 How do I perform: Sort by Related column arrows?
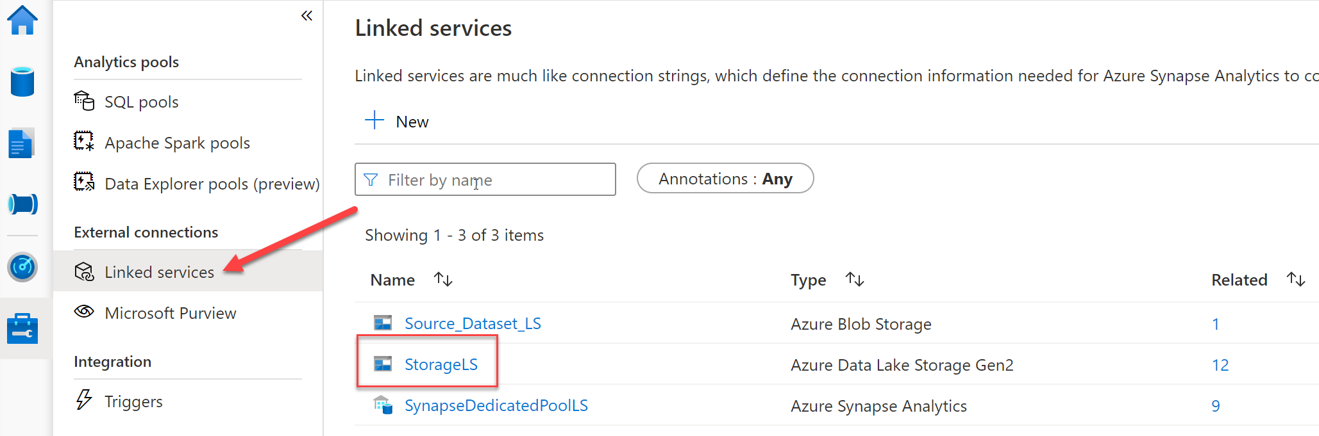1296,279
